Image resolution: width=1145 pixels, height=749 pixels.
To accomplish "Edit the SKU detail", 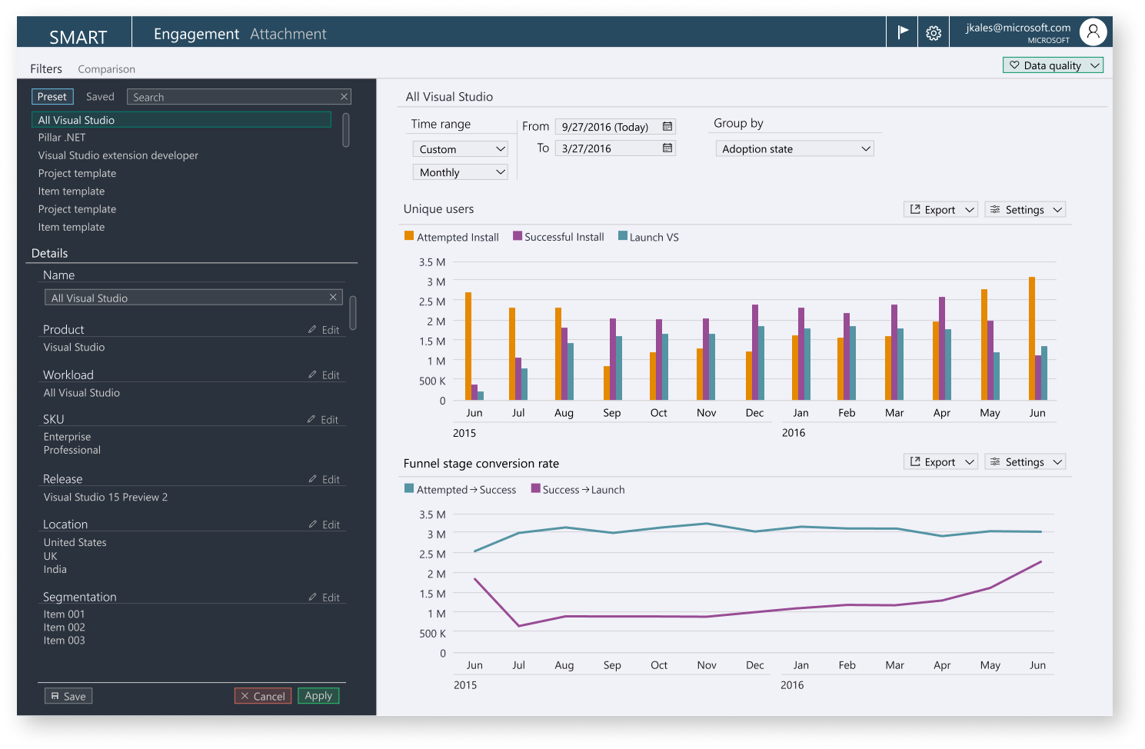I will (x=324, y=420).
